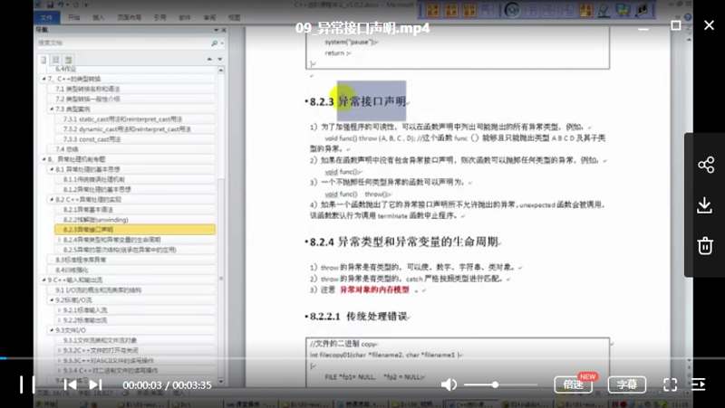This screenshot has width=725, height=408.
Task: Open the playlist panel icon
Action: point(698,384)
